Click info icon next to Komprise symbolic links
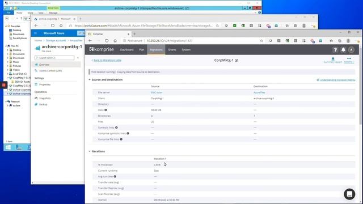363x204 pixels. 128,134
